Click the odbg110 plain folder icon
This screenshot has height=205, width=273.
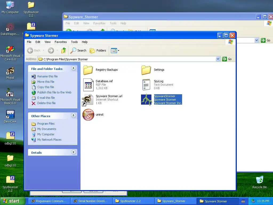click(10, 158)
